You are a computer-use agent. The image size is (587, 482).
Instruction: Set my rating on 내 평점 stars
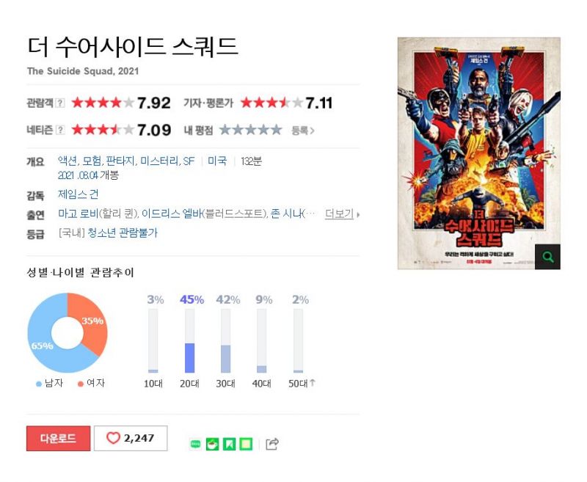click(250, 130)
